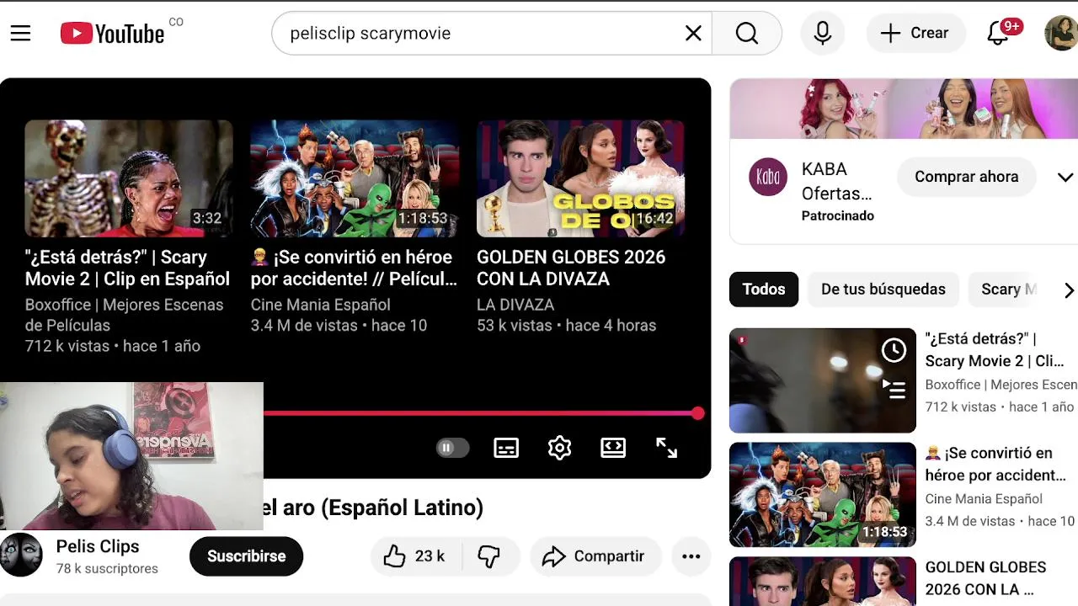Screen dimensions: 1078x606
Task: Click sidebar title "¿Está detrás?" Scary Movie 2
Action: tap(994, 349)
